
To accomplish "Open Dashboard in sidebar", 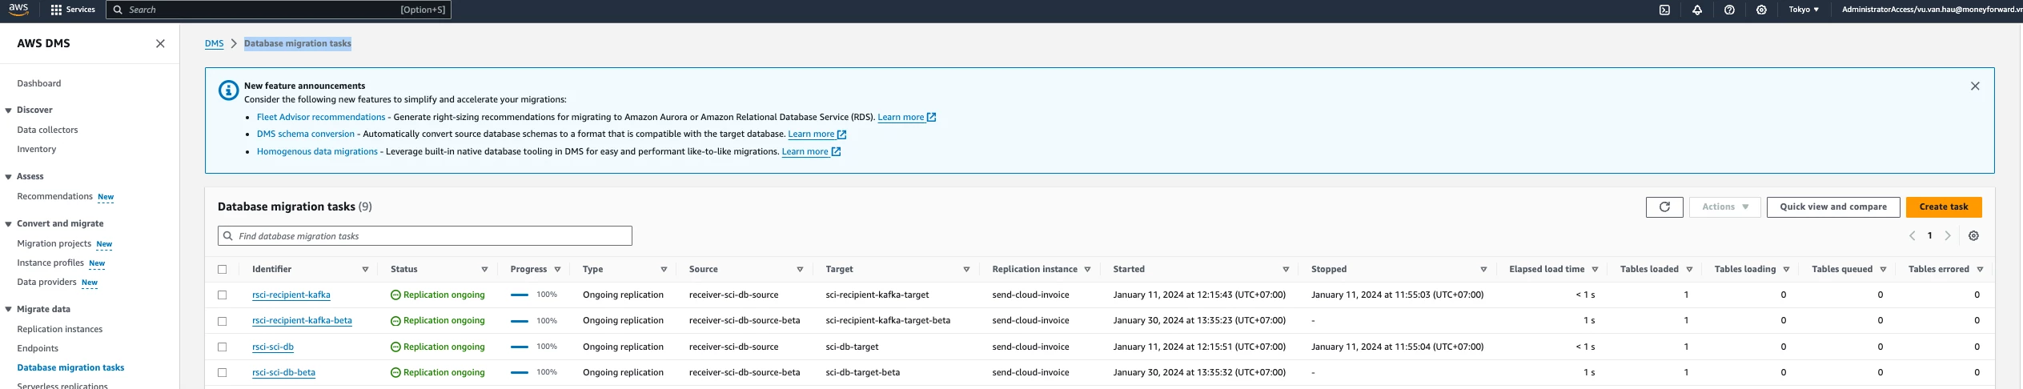I will (39, 83).
